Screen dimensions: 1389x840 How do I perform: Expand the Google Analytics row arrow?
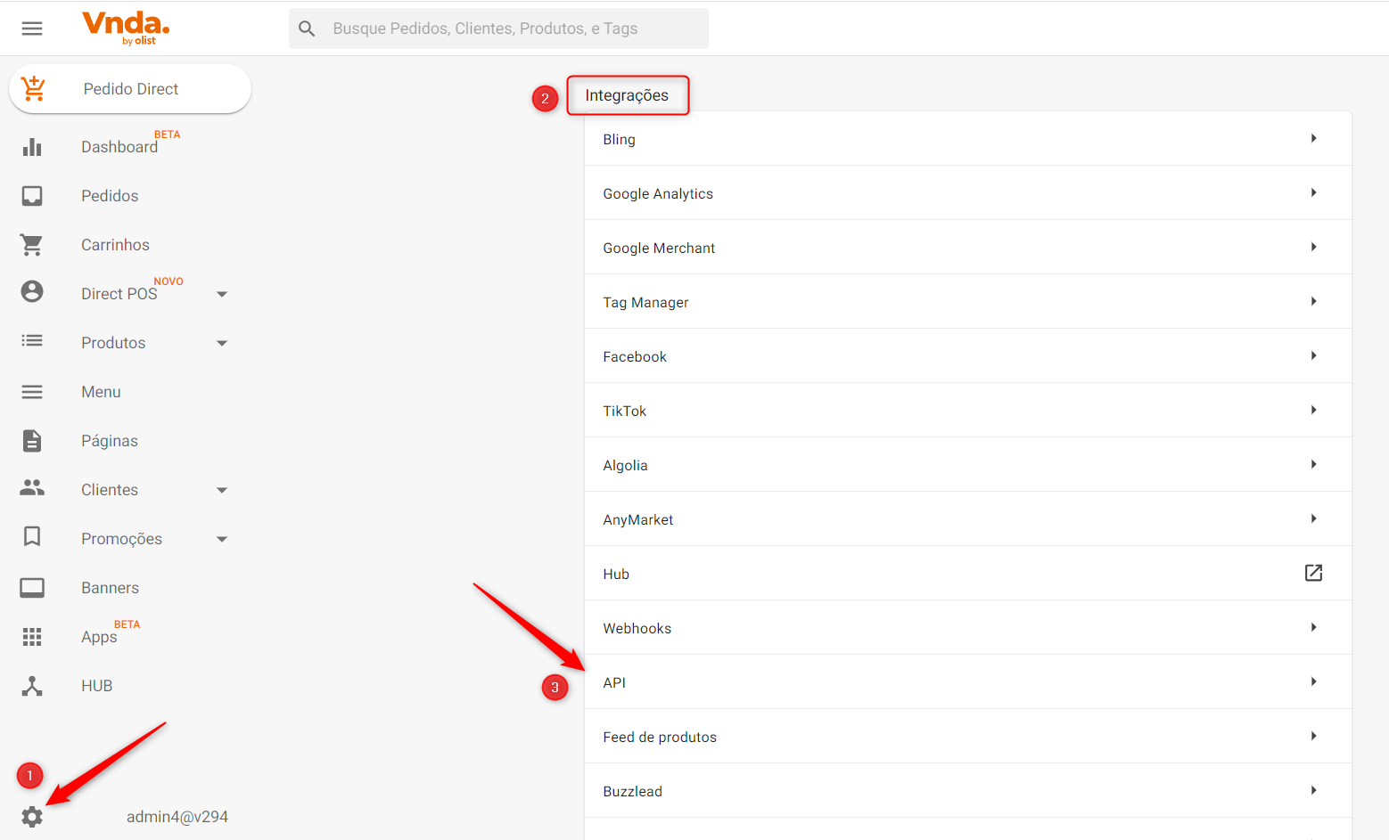1313,193
